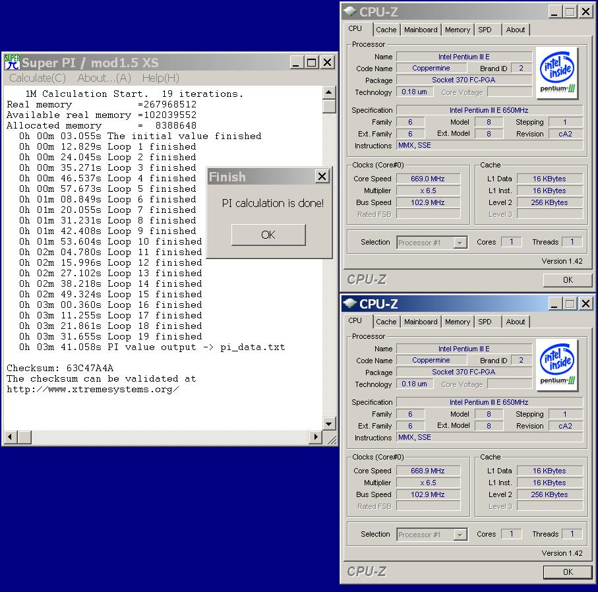Click the 'Loop 19 finished' line
Image resolution: width=598 pixels, height=592 pixels.
click(111, 337)
